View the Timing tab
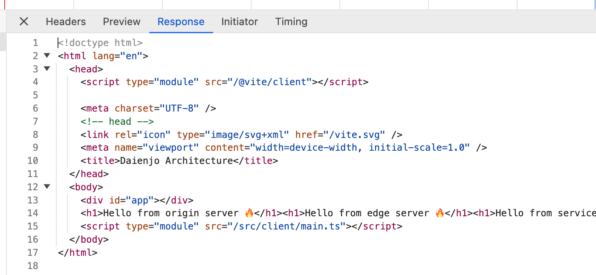The height and width of the screenshot is (275, 596). click(x=291, y=22)
